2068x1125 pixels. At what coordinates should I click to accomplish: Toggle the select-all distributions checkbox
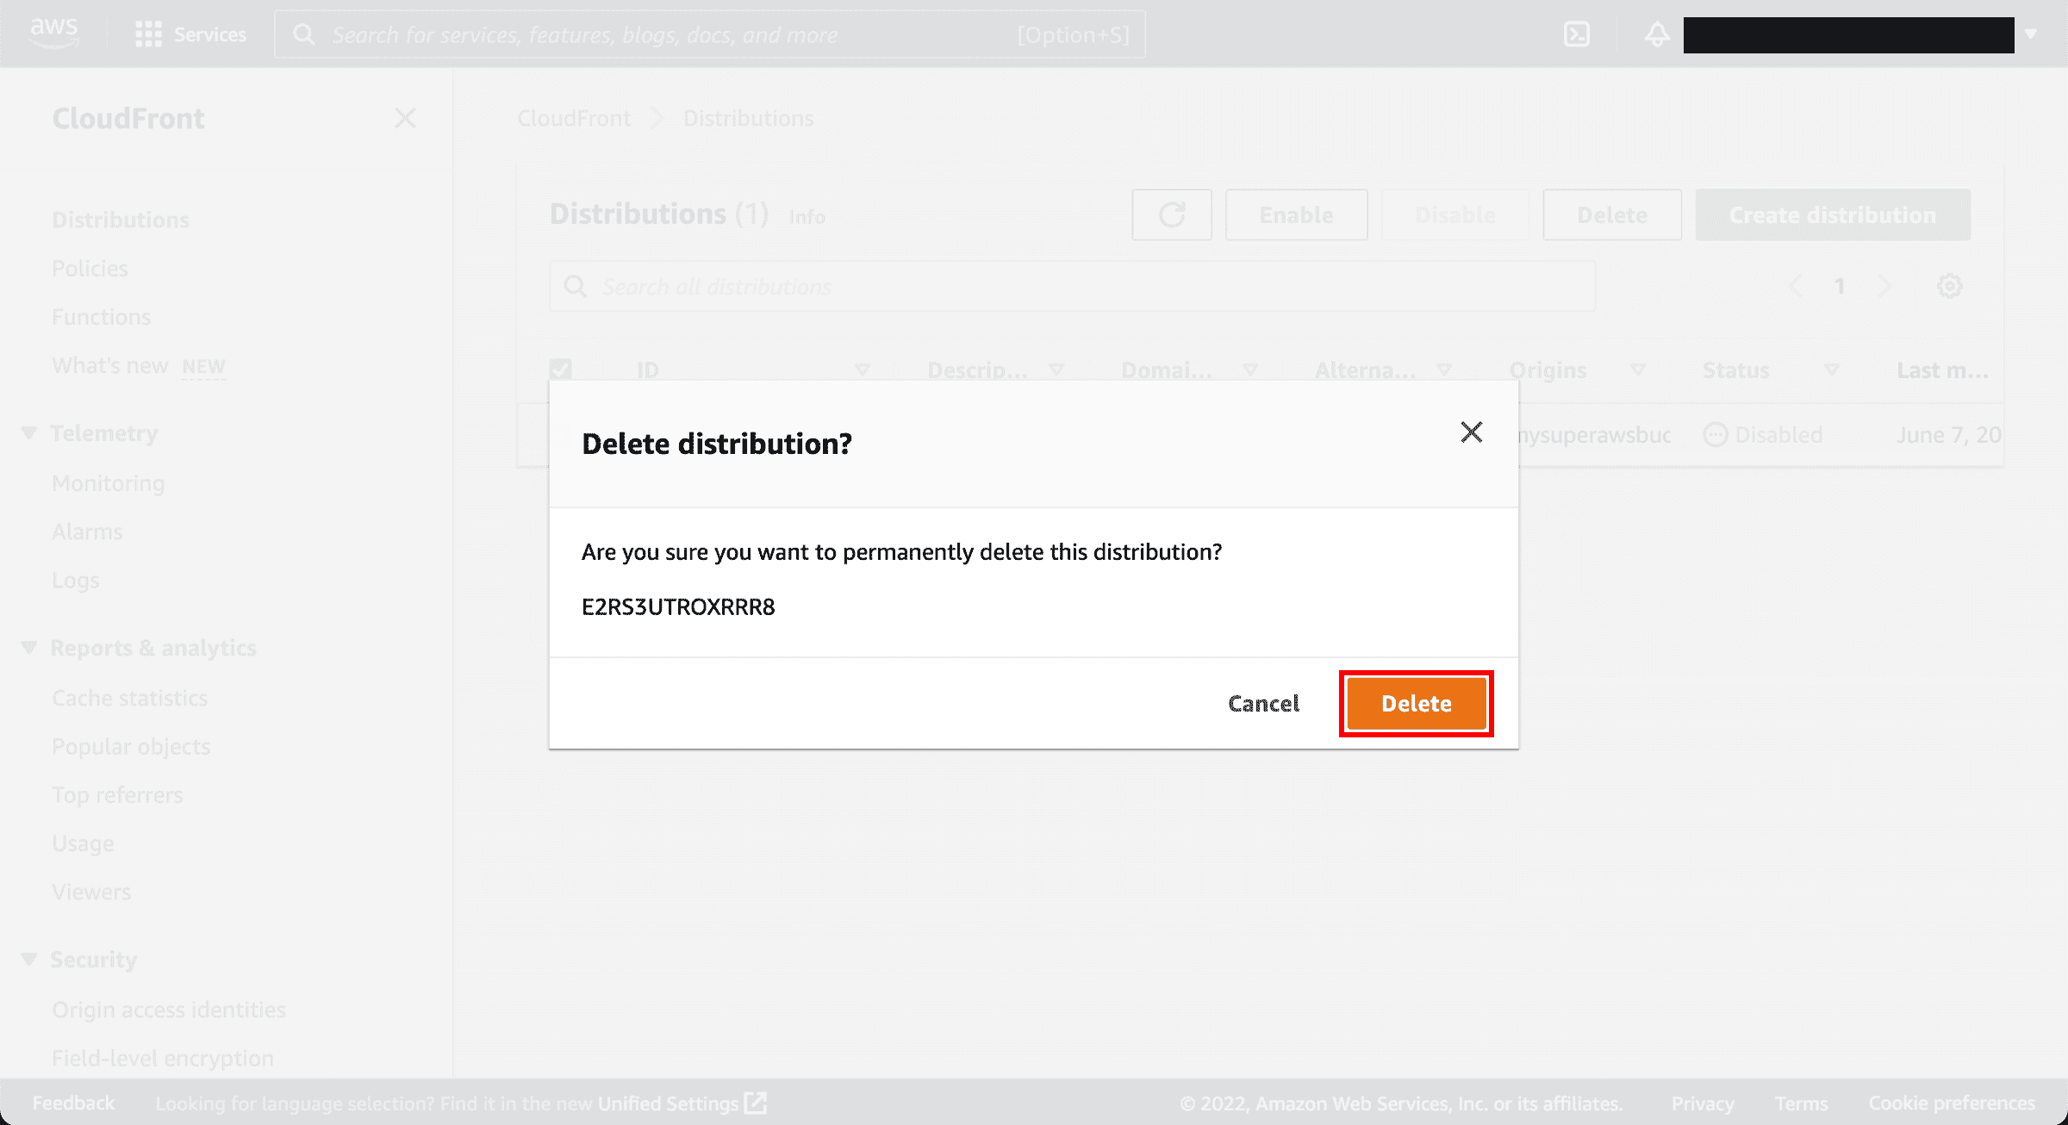click(561, 370)
